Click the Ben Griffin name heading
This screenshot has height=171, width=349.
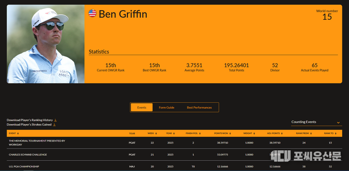[x=123, y=14]
